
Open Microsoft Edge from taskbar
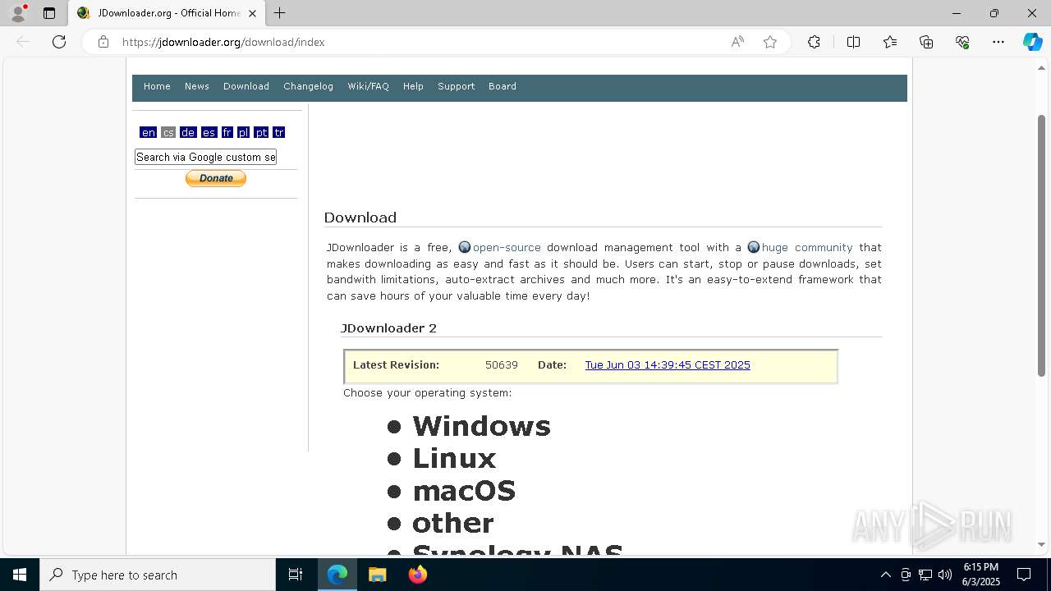(x=337, y=575)
